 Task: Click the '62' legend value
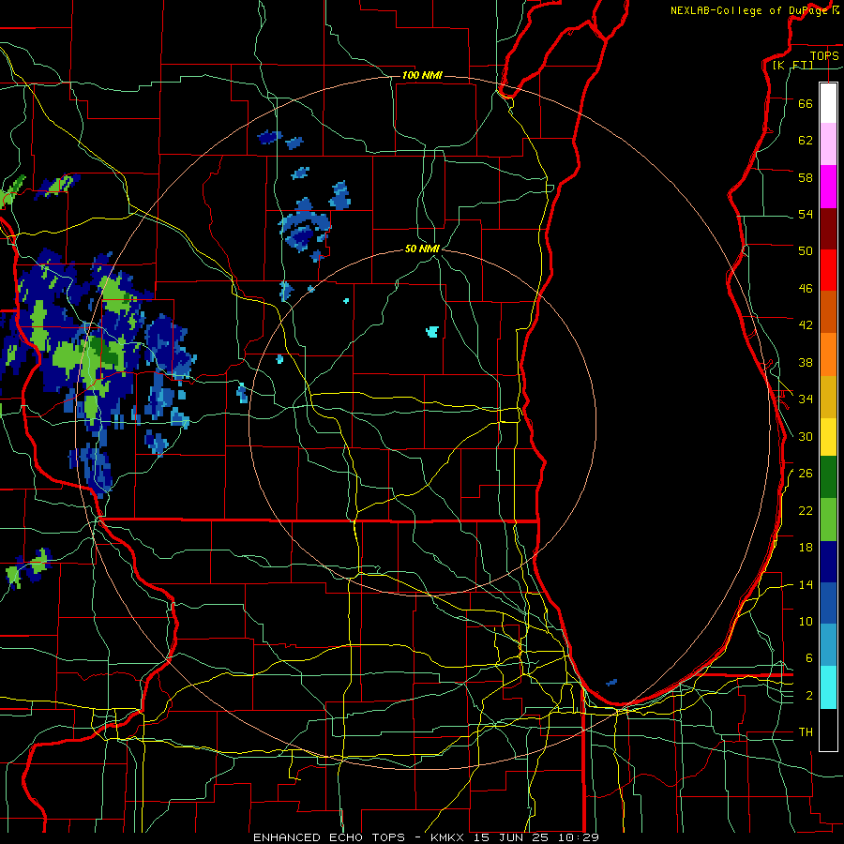[x=806, y=140]
